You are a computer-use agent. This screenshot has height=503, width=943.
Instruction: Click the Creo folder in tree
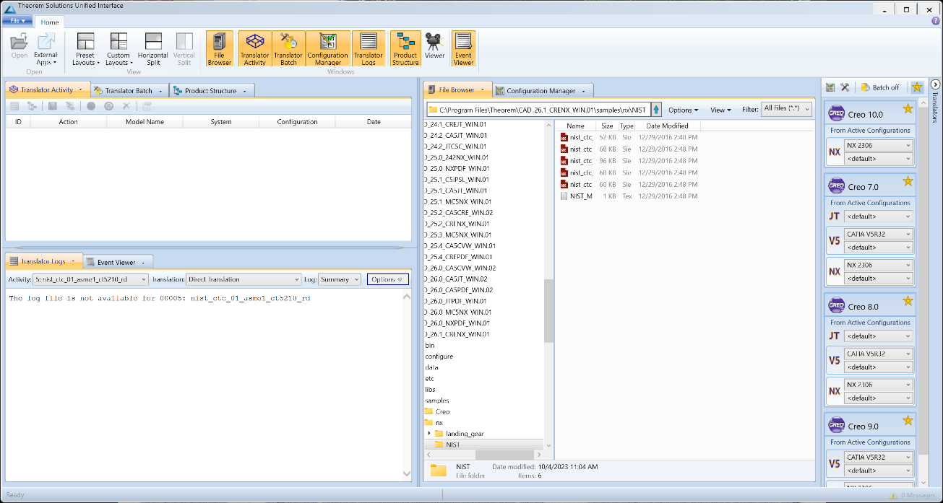point(442,411)
